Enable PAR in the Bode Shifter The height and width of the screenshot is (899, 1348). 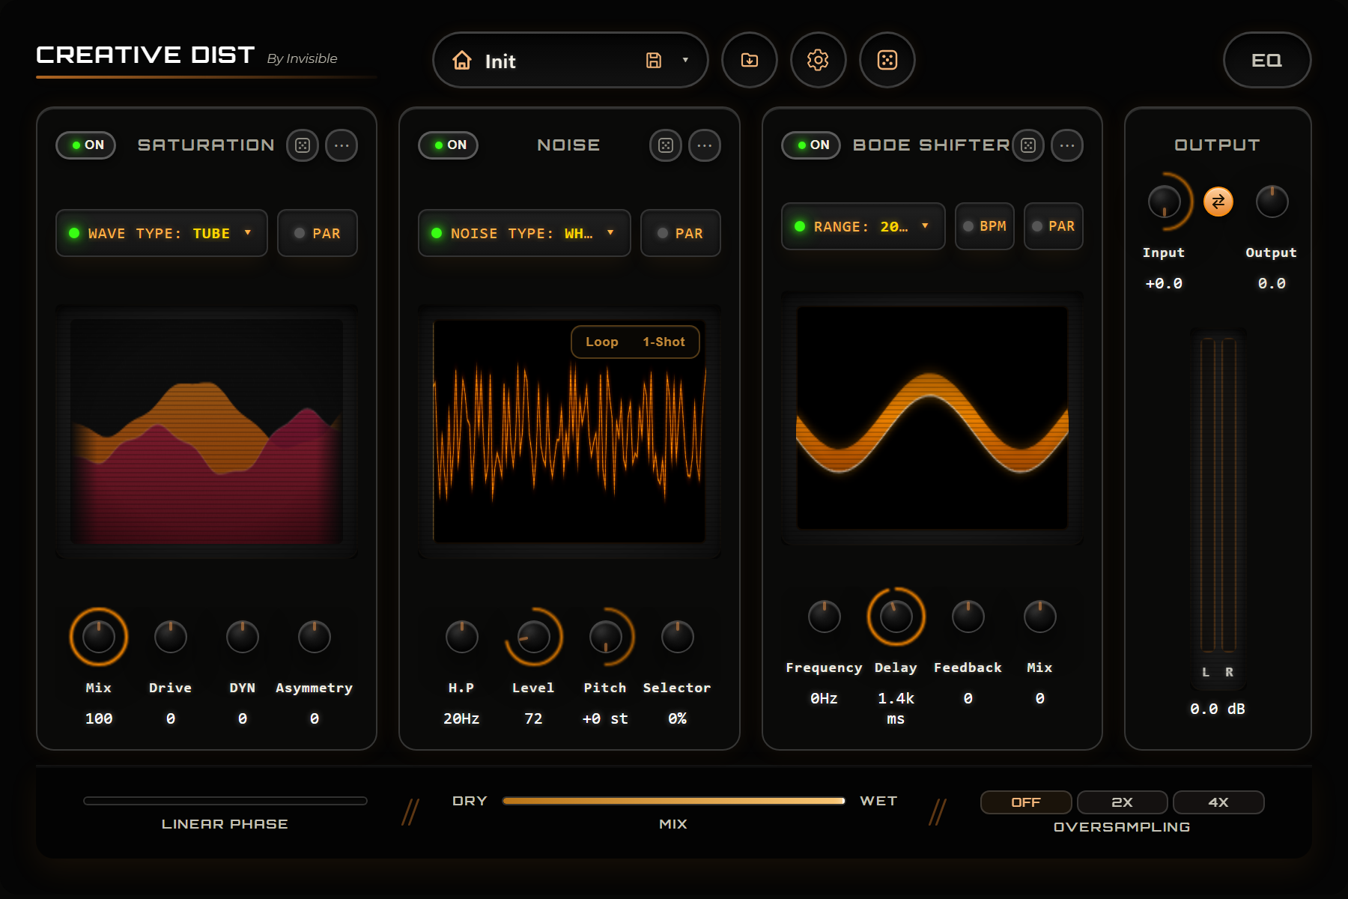tap(1054, 226)
